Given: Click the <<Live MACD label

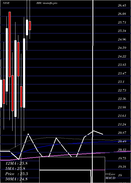Looking at the screenshot, I should (x=110, y=176).
